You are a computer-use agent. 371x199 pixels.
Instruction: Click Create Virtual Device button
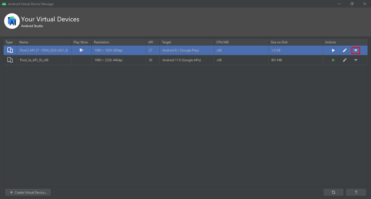[28, 192]
